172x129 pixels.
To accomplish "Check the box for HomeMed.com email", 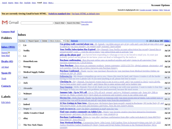I will coord(19,61).
